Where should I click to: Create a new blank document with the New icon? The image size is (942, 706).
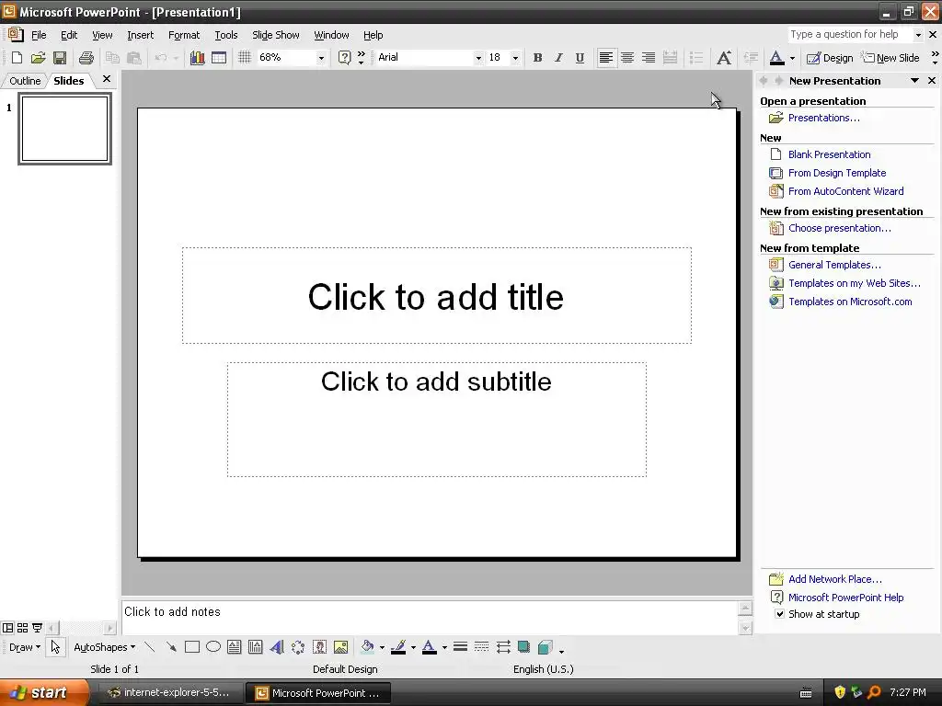tap(17, 58)
